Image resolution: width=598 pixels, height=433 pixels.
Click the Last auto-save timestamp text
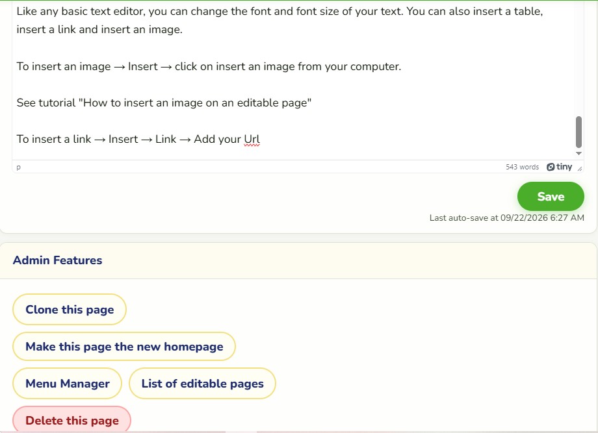[506, 218]
